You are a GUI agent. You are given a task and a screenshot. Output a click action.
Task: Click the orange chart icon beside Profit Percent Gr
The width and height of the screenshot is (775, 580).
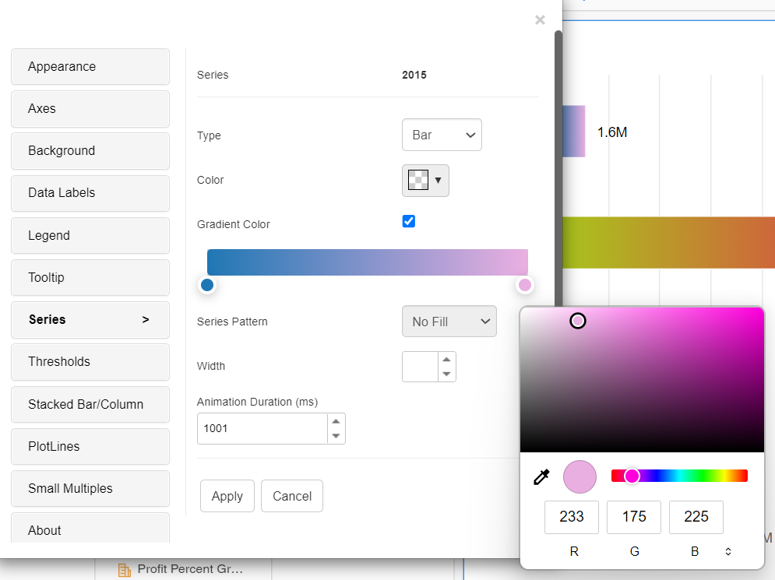pos(124,569)
